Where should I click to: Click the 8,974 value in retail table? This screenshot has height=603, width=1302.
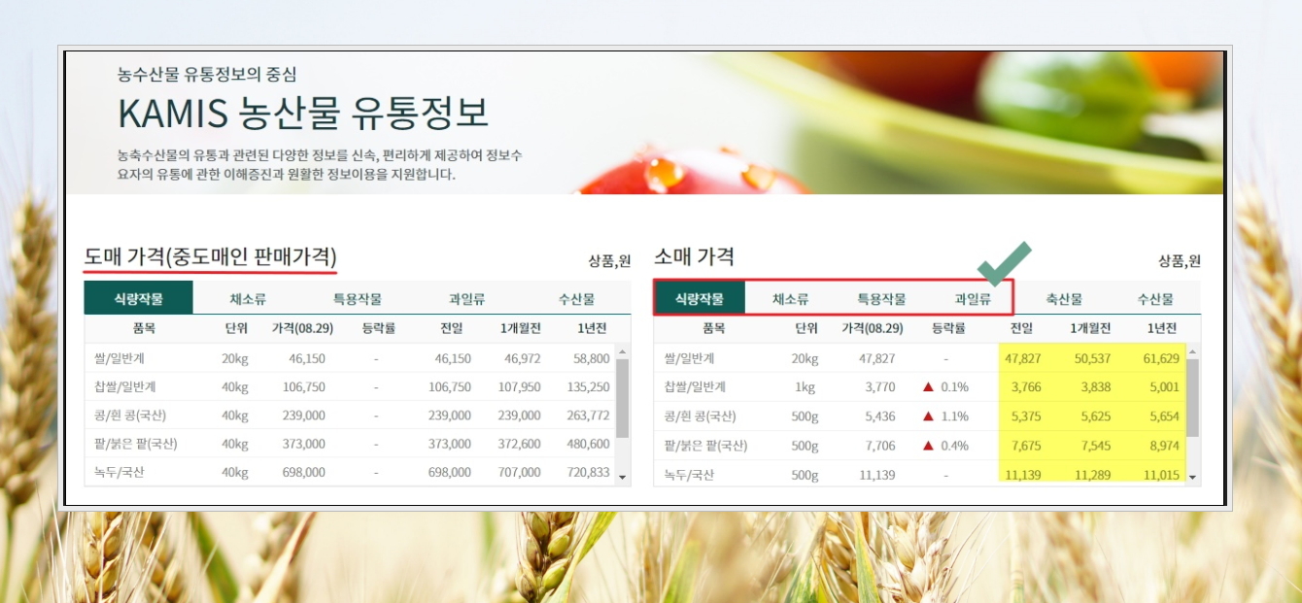click(1164, 446)
